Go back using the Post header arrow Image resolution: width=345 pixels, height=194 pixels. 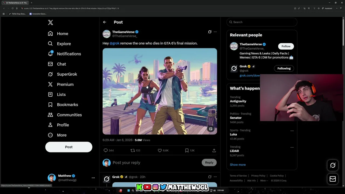point(105,22)
